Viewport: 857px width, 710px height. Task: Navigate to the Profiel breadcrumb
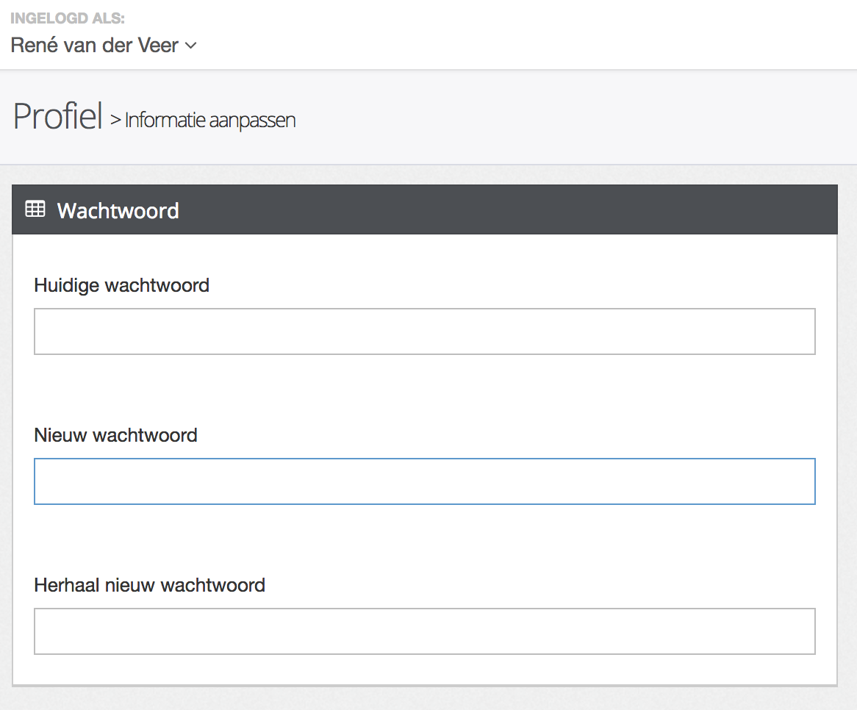pos(57,114)
